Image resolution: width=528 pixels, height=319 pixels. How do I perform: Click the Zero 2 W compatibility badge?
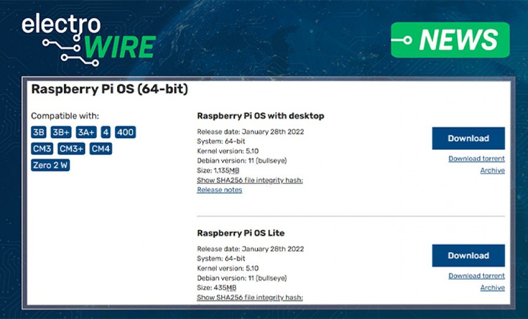coord(50,166)
